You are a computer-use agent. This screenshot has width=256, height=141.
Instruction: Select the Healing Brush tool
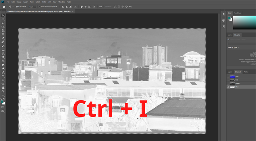(3, 42)
